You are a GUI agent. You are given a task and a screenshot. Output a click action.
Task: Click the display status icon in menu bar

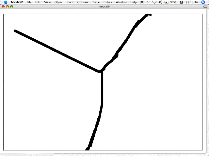pos(142,2)
